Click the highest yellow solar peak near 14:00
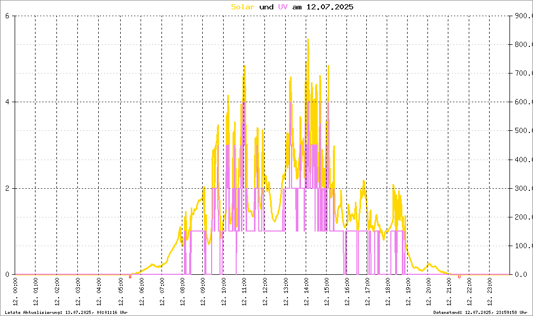 [x=308, y=40]
